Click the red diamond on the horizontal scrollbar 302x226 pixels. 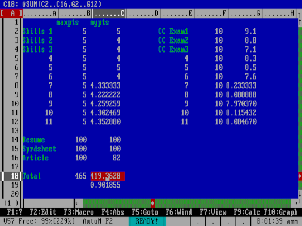(152, 203)
